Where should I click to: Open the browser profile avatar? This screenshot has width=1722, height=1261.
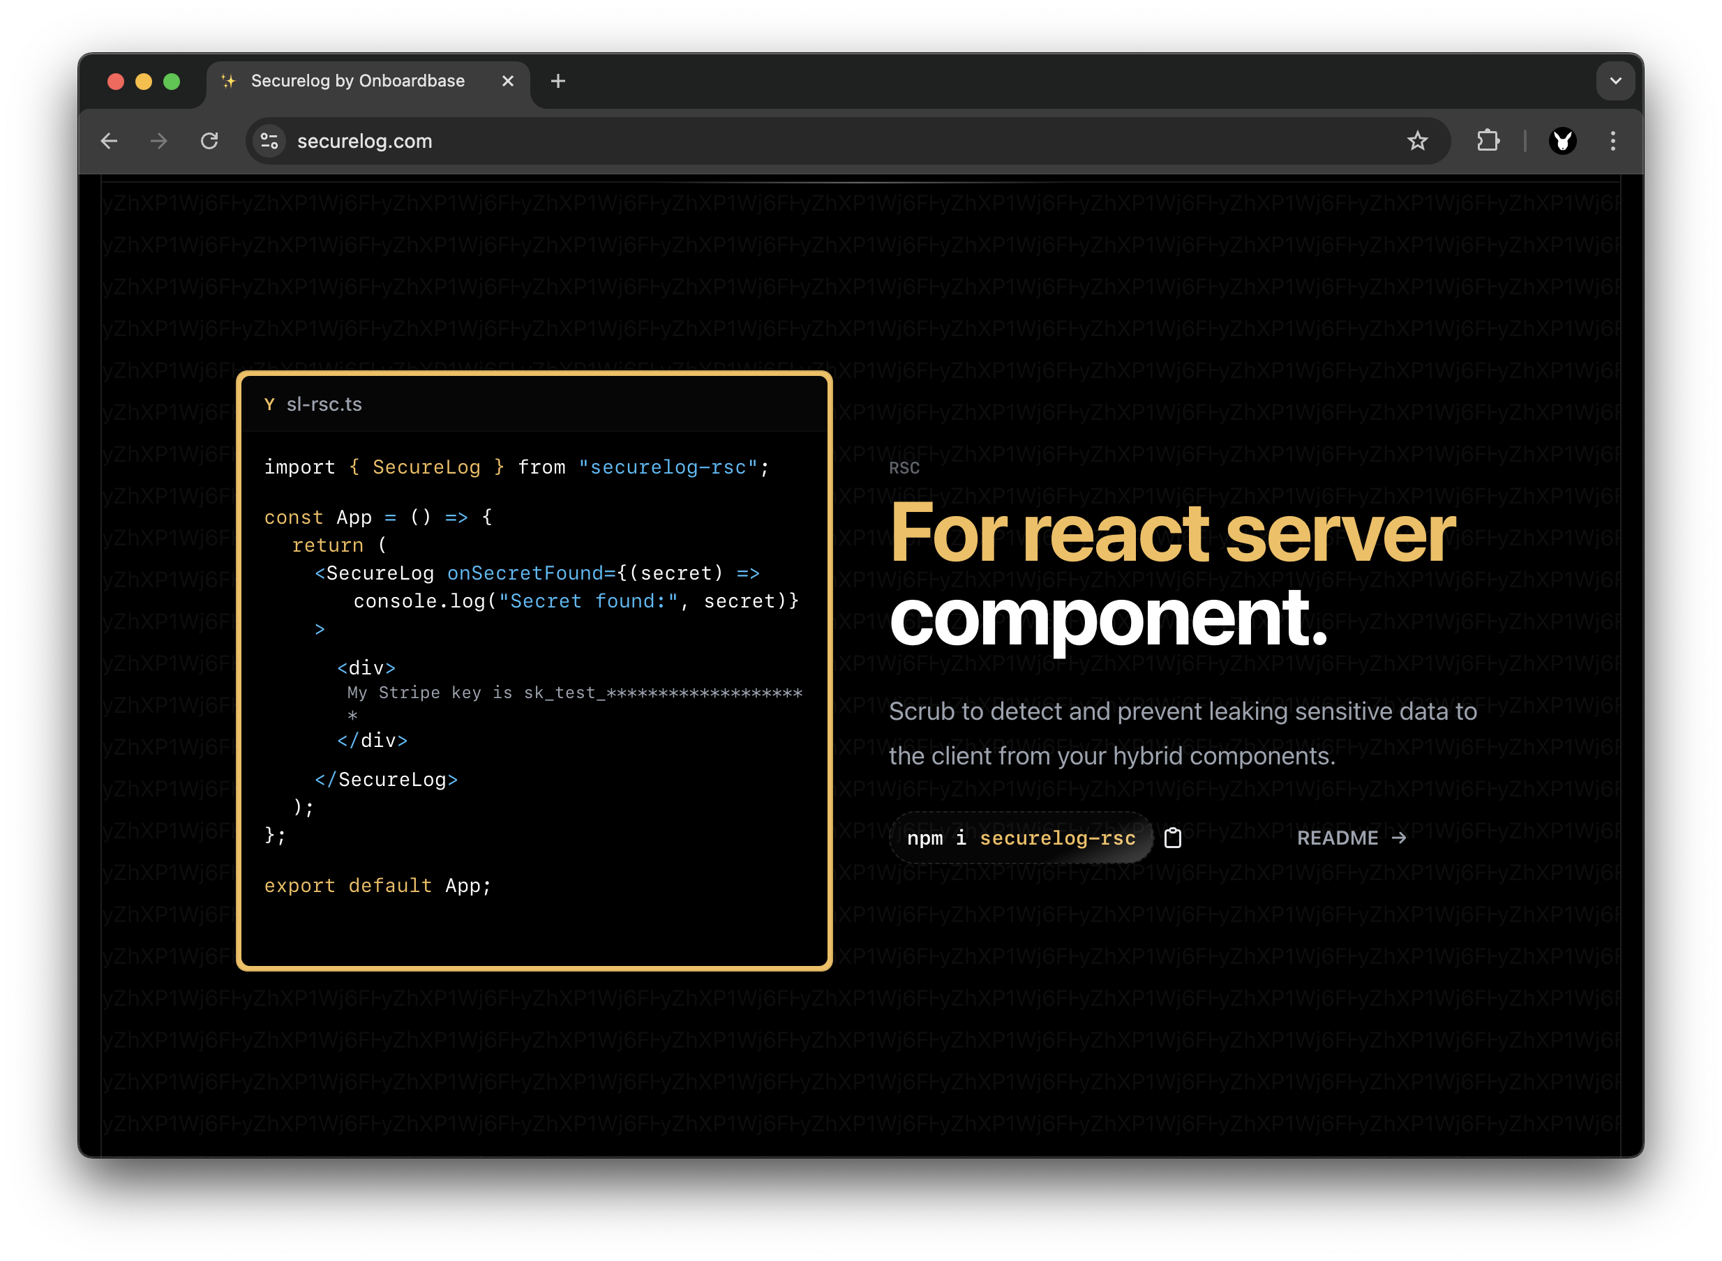tap(1562, 141)
